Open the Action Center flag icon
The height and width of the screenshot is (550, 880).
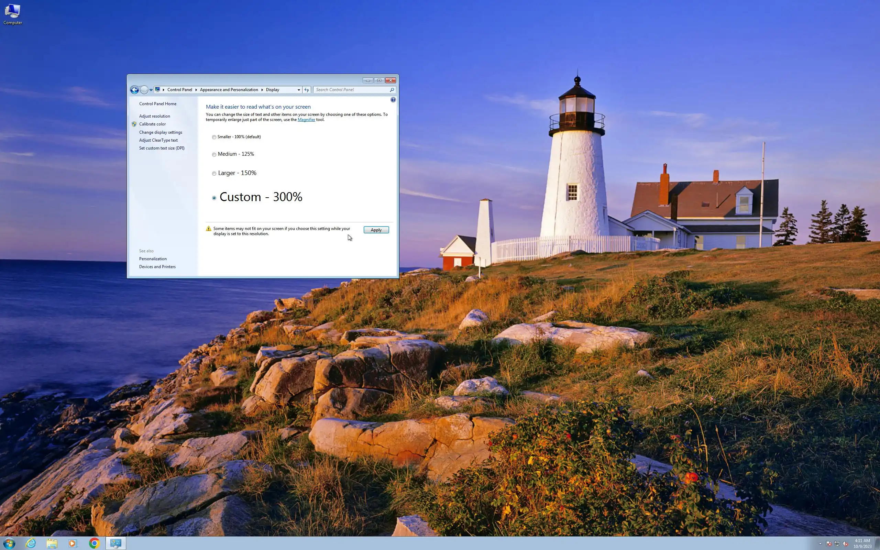pyautogui.click(x=829, y=544)
